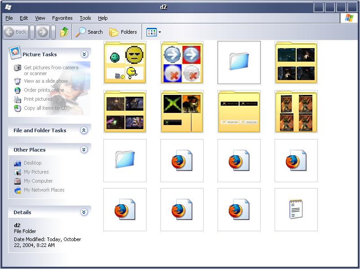Expand the File and Folder Tasks panel

point(84,130)
